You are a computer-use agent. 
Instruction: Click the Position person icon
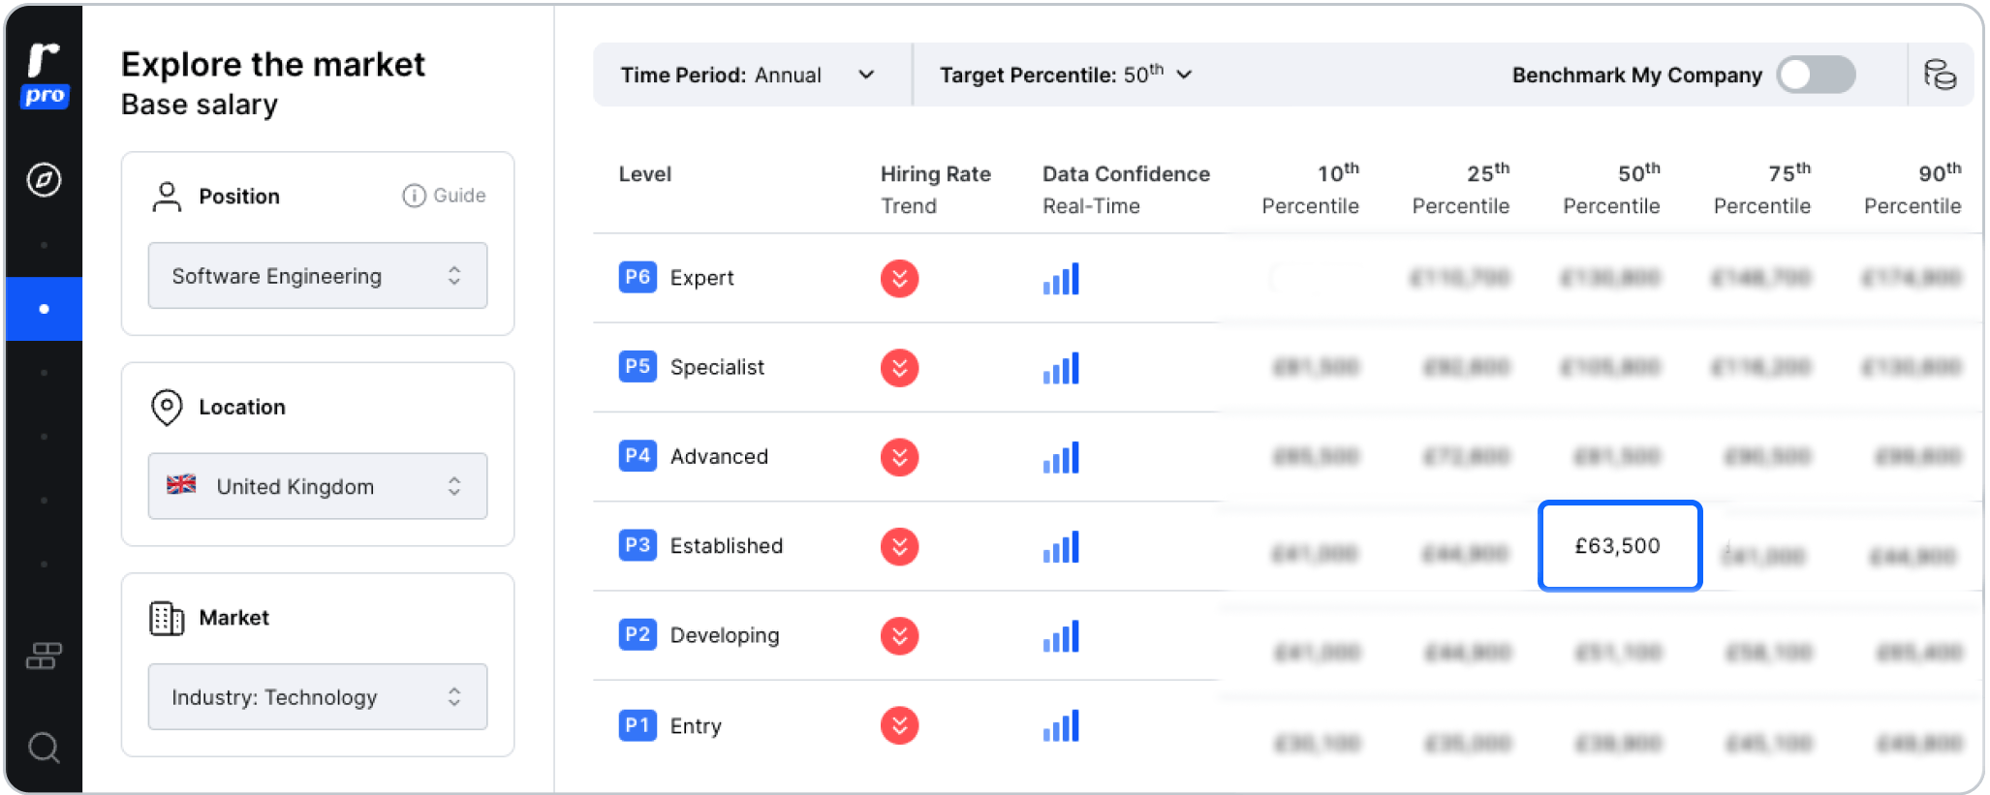pos(167,197)
